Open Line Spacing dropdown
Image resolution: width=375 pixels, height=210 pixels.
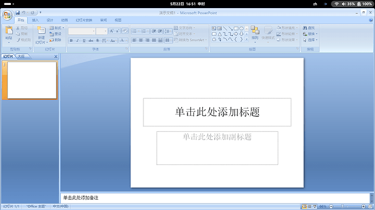(x=168, y=31)
